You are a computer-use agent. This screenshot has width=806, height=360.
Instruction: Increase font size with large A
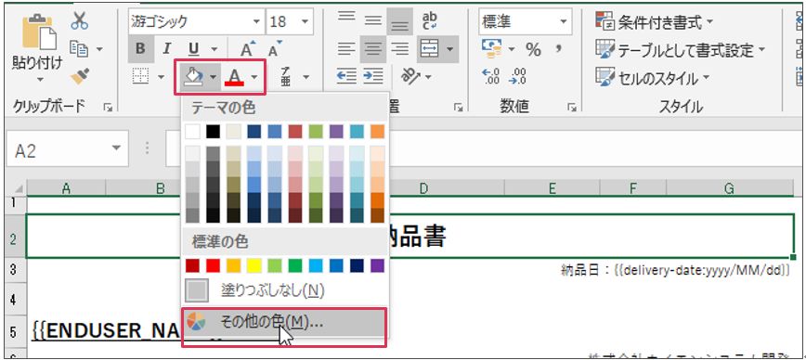coord(249,49)
